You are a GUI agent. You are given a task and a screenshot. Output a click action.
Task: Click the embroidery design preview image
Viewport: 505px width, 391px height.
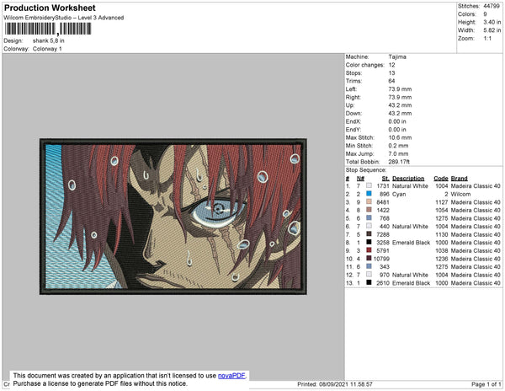[173, 217]
